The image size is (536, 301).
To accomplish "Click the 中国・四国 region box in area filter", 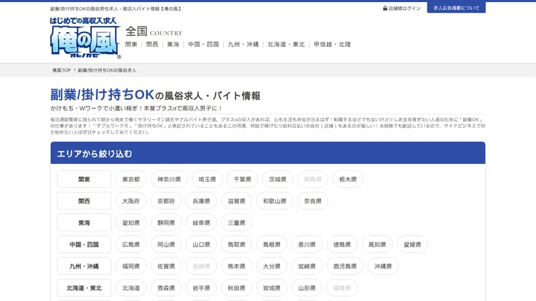I will click(84, 244).
